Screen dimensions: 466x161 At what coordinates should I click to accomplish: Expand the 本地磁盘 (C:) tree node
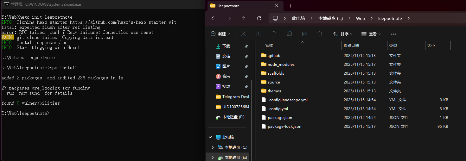click(x=213, y=147)
